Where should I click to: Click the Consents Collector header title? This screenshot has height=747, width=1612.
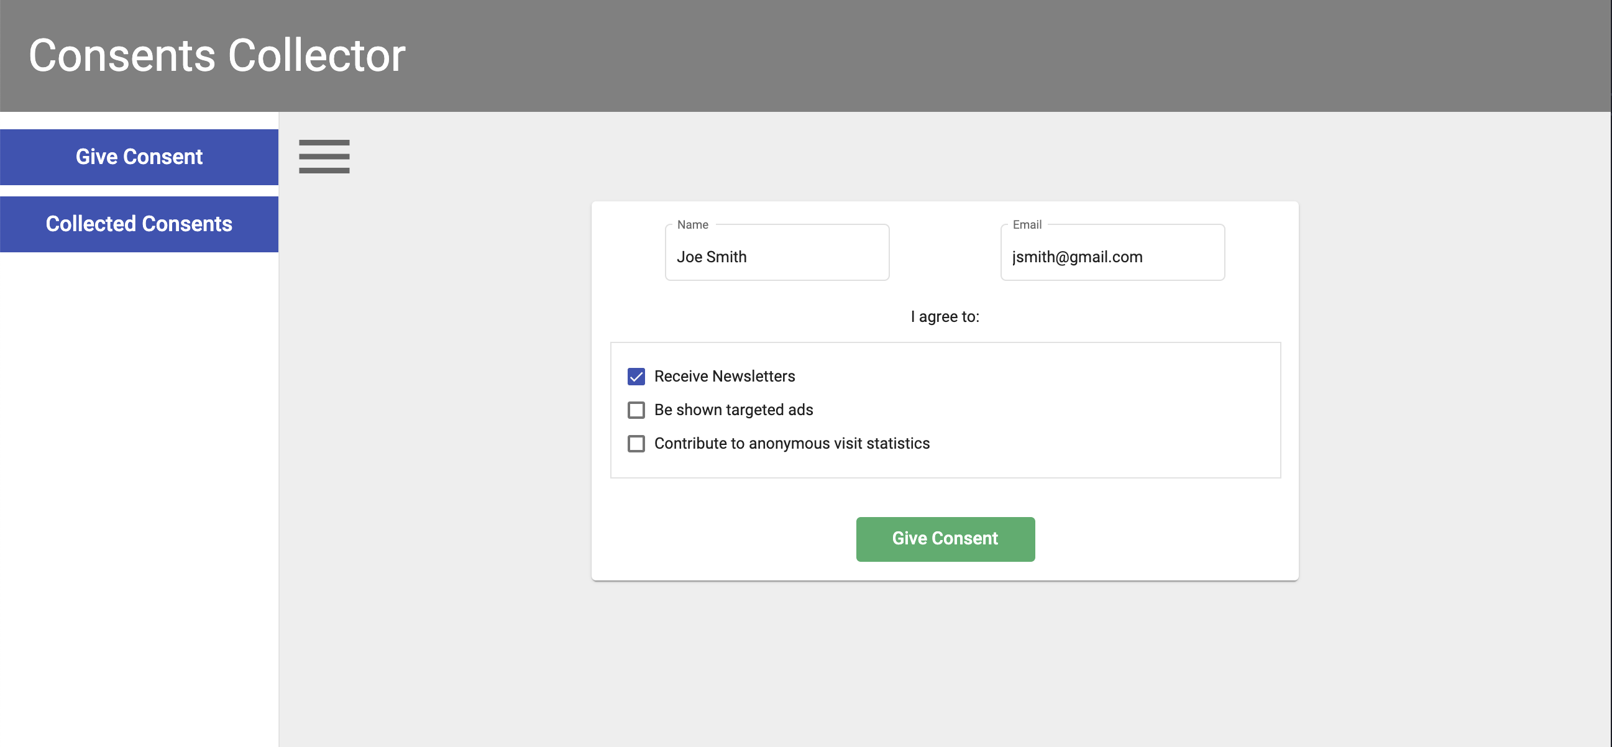(x=217, y=57)
